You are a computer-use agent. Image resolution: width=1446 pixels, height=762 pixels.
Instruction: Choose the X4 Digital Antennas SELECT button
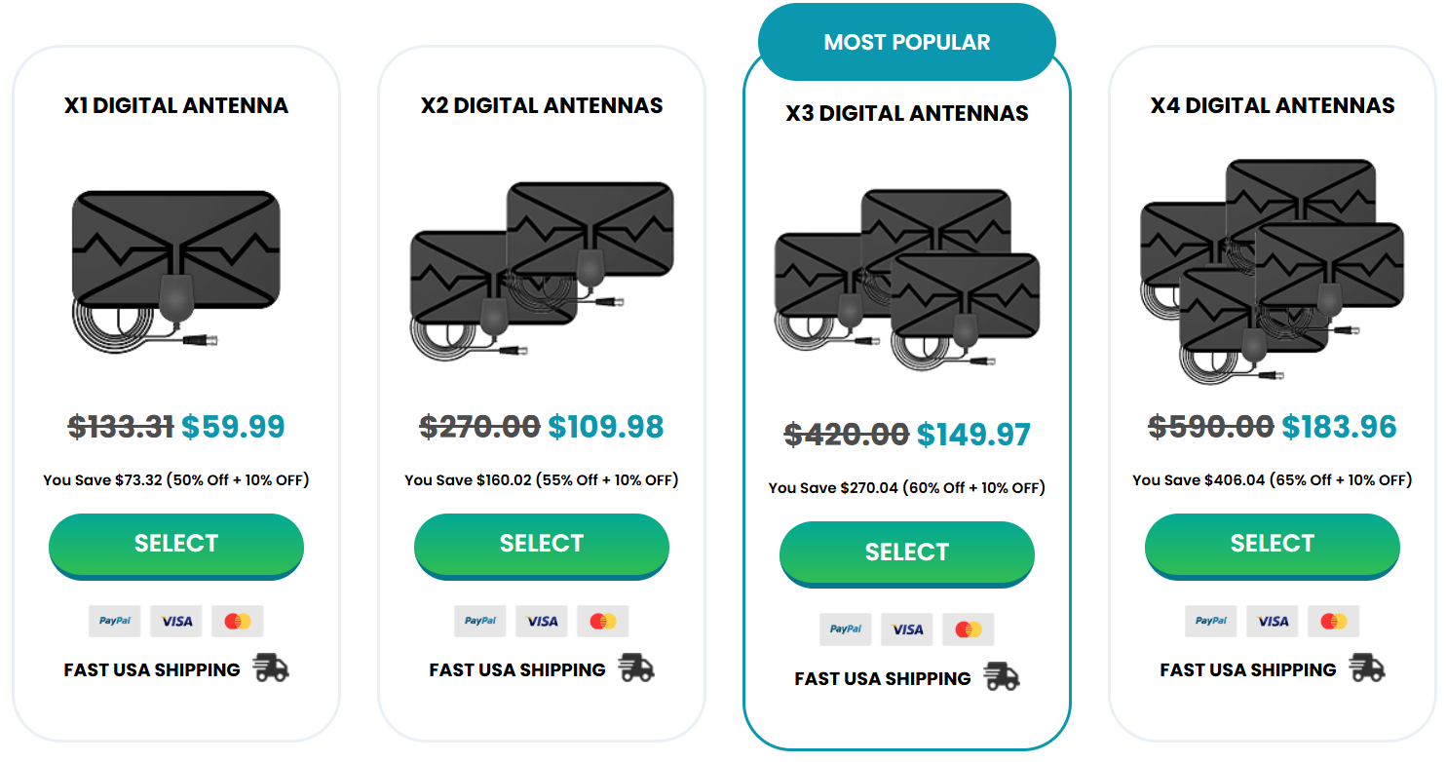(1273, 544)
